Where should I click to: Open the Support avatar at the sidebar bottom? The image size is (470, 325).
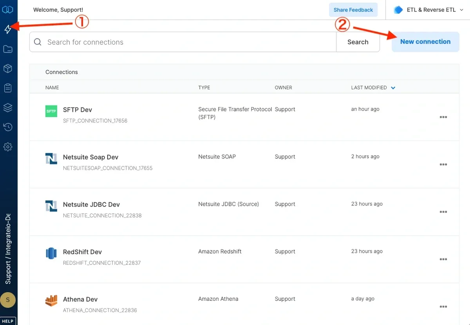[8, 300]
